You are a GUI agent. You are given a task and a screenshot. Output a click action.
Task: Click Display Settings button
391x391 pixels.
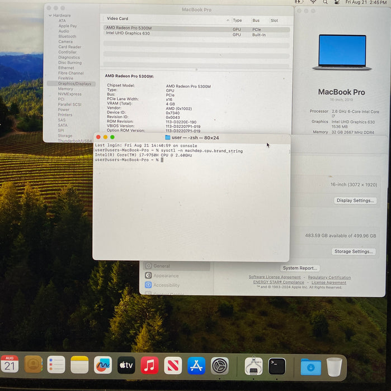(355, 201)
